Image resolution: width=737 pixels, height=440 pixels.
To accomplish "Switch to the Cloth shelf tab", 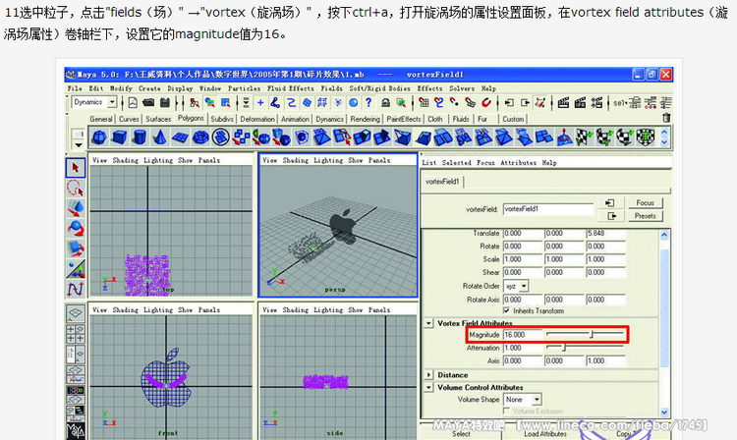I will click(x=434, y=119).
